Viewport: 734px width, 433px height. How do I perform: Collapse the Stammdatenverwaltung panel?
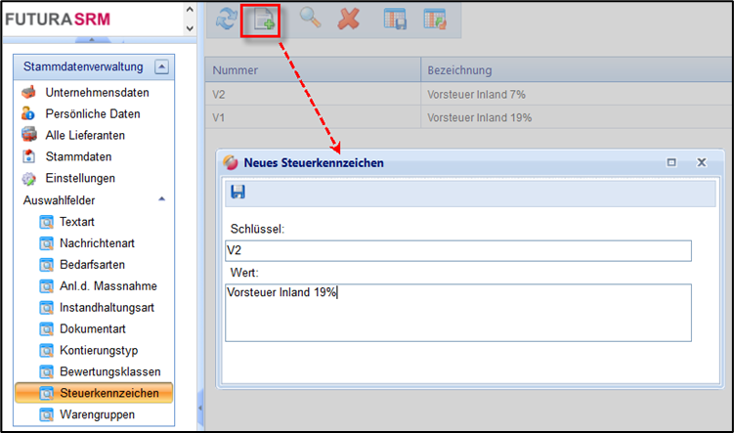point(162,67)
